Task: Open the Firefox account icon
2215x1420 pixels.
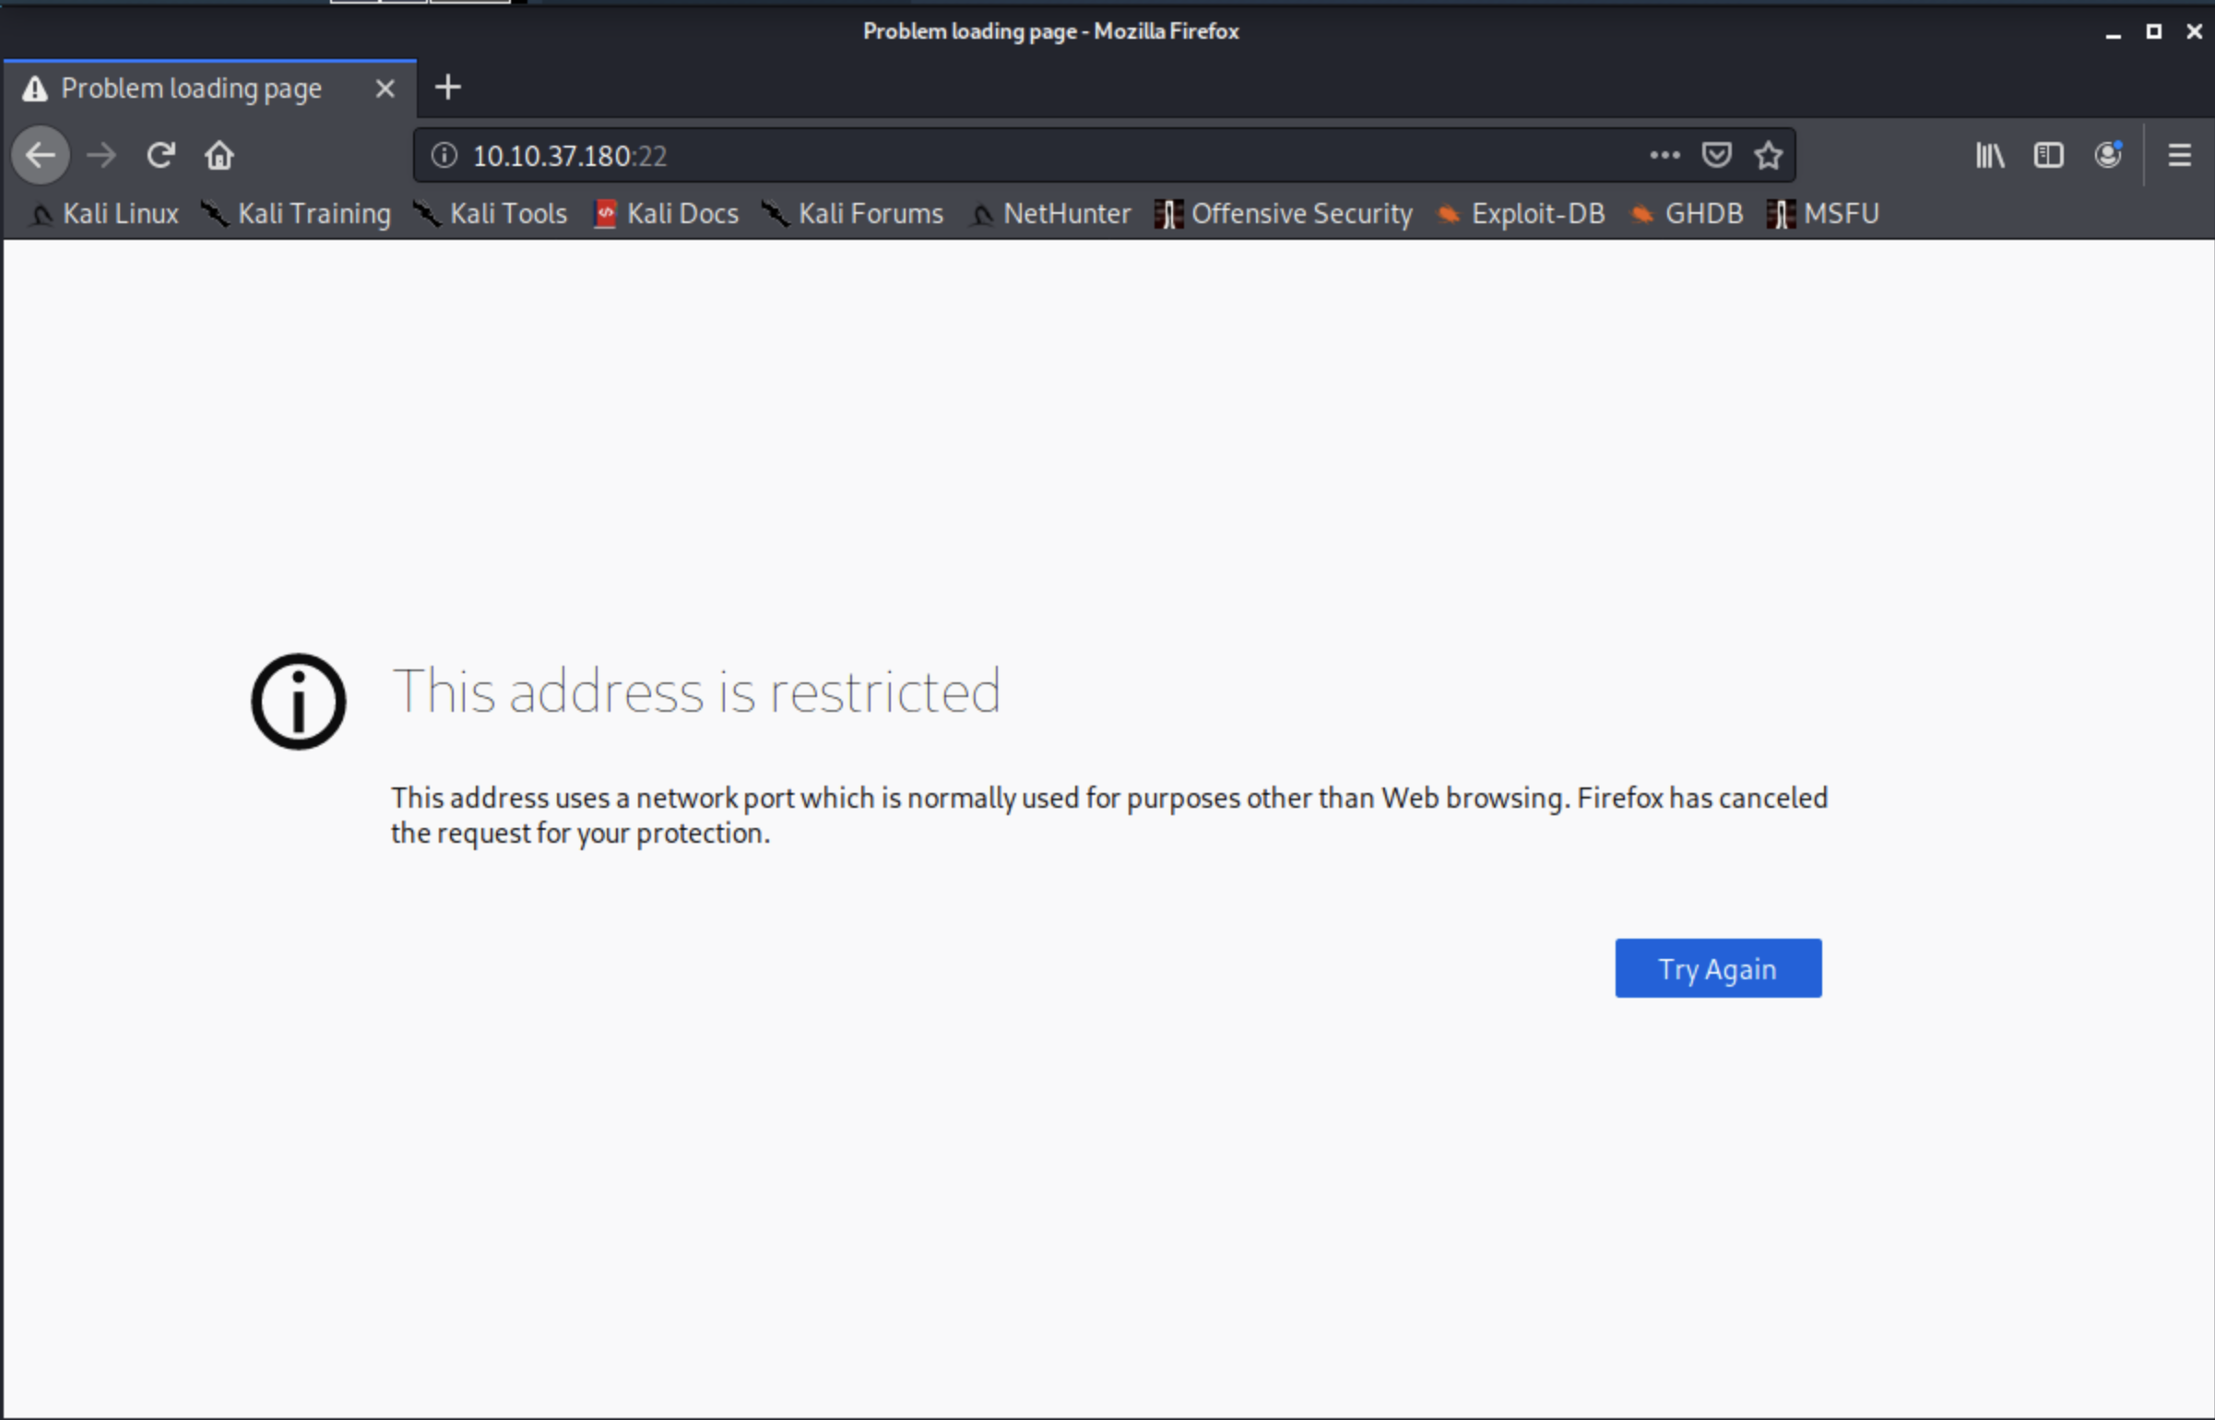Action: pos(2108,155)
